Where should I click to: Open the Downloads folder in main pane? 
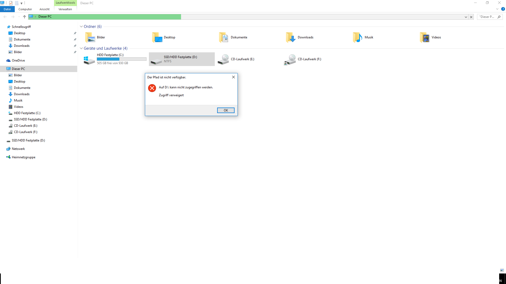click(x=291, y=37)
